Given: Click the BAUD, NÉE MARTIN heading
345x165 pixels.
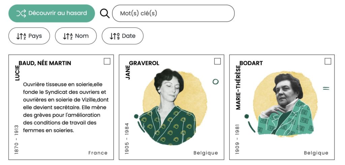Looking at the screenshot, I should (45, 63).
